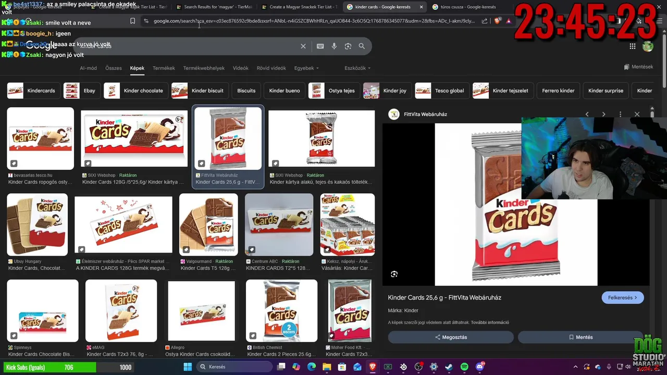Image resolution: width=667 pixels, height=375 pixels.
Task: Show next image in preview panel
Action: (603, 114)
